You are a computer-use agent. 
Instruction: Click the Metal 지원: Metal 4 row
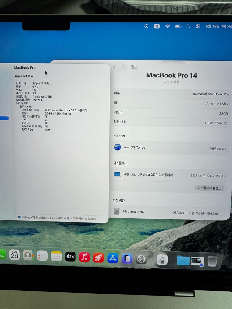pyautogui.click(x=29, y=100)
